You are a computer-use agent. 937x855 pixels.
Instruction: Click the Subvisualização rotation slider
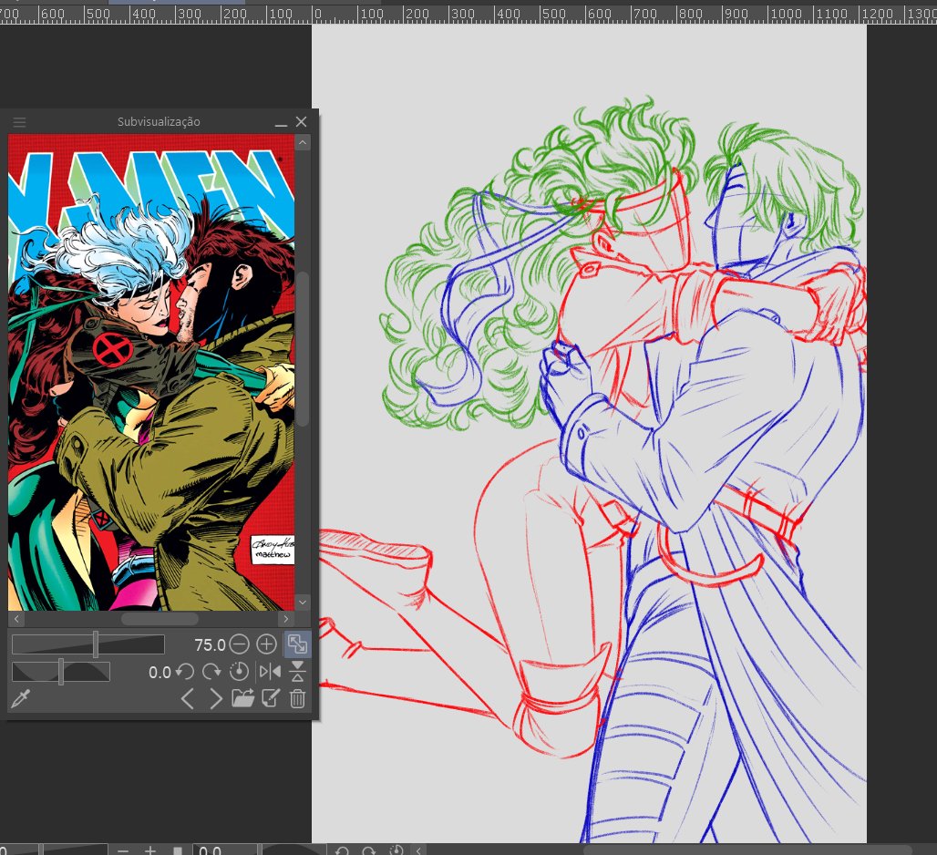coord(61,672)
